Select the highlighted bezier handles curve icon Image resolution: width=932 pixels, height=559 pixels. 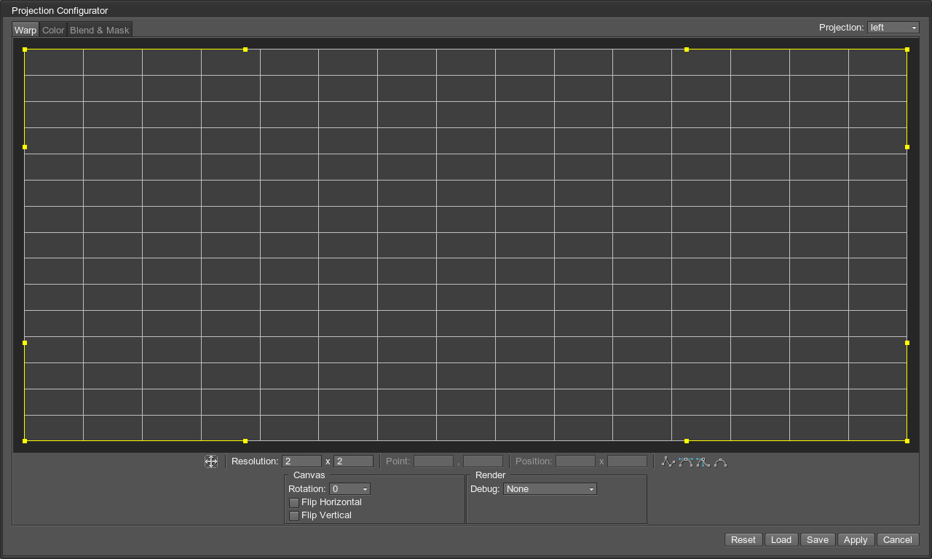685,461
